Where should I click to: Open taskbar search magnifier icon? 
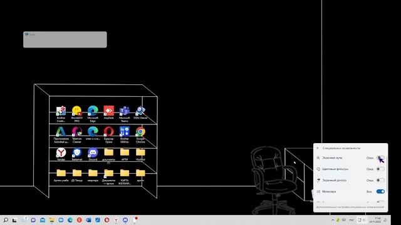(6, 220)
